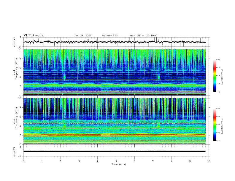235x181 pixels.
Task: Click time axis tick label '7'
Action: [153, 161]
